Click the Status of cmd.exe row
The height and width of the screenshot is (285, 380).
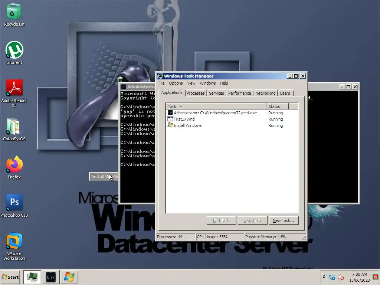[276, 113]
